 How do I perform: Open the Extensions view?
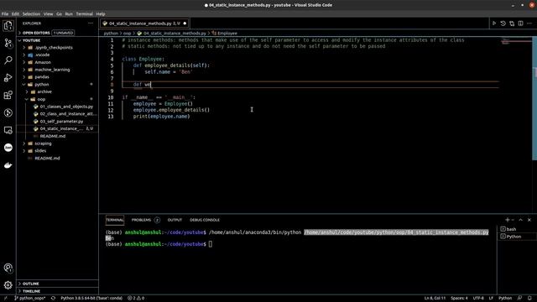[8, 95]
